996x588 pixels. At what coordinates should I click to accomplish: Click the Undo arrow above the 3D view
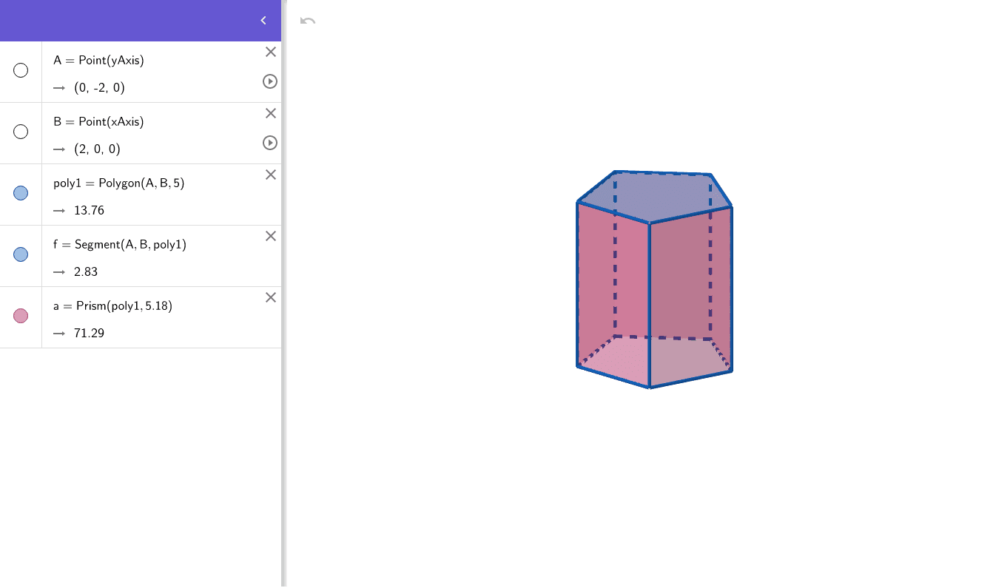tap(308, 21)
